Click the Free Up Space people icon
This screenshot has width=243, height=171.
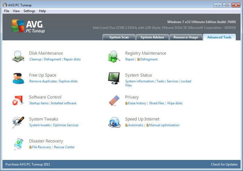[18, 78]
